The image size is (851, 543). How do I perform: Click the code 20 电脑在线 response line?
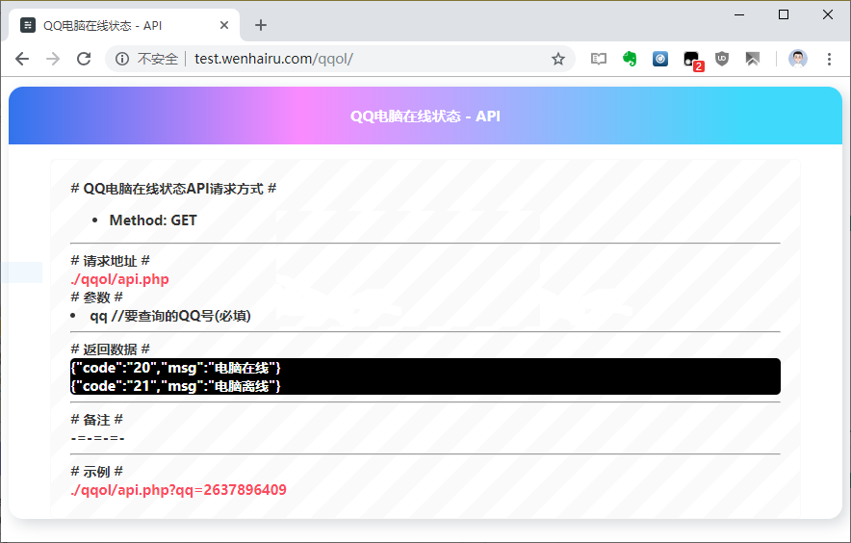(x=176, y=368)
